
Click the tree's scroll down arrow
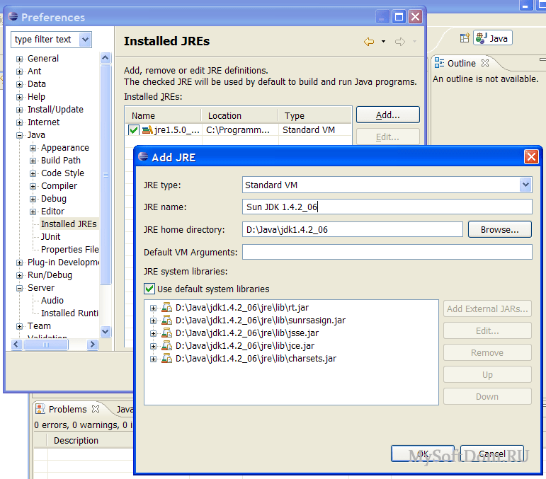point(106,331)
